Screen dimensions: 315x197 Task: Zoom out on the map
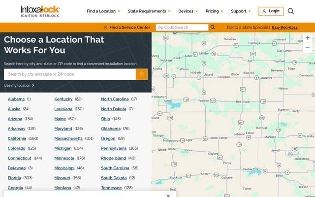(x=307, y=48)
